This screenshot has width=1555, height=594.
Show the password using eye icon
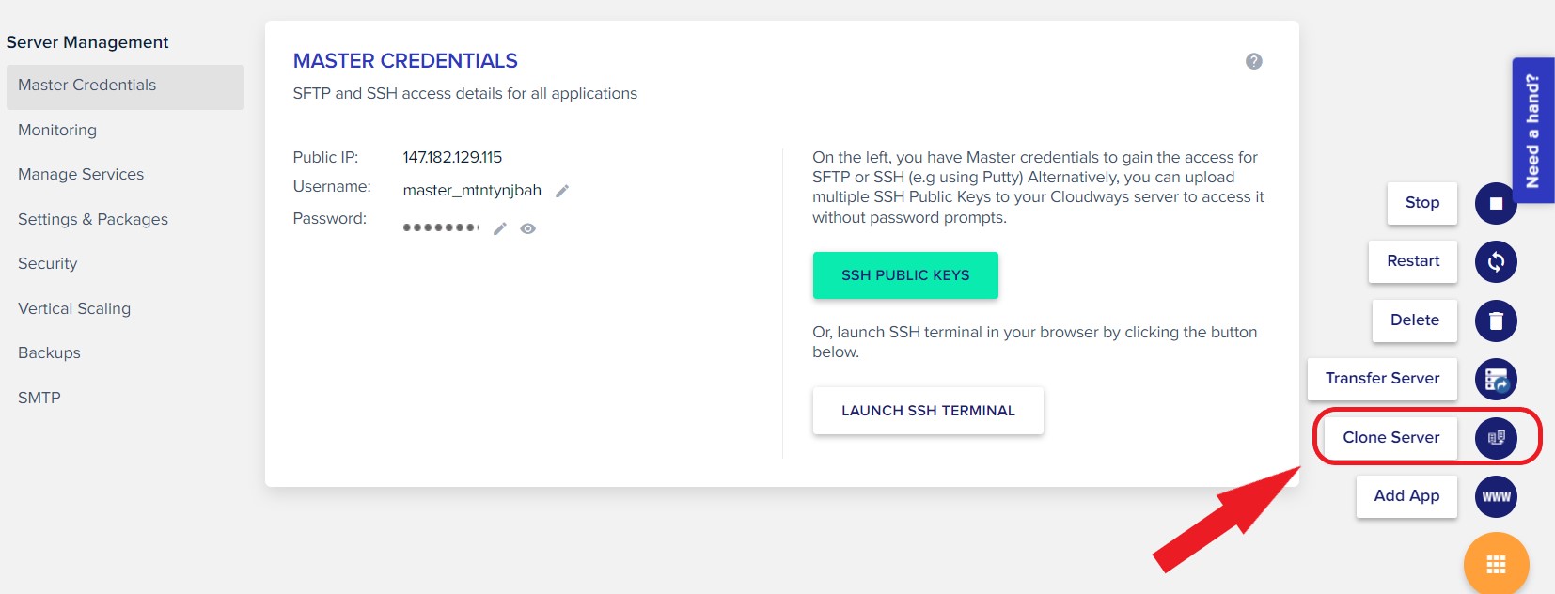[x=528, y=228]
